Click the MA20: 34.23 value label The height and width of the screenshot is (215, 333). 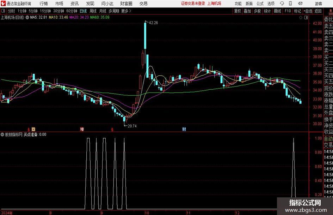point(79,17)
